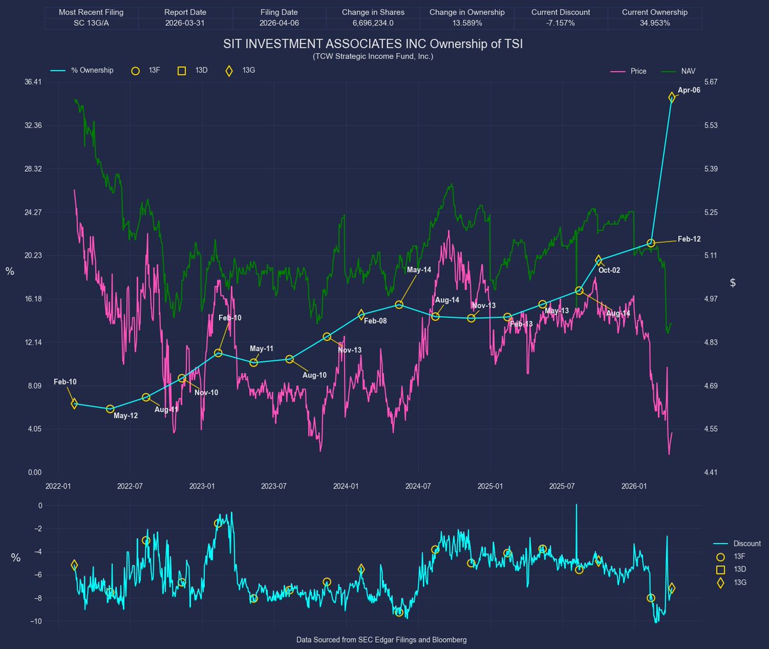The height and width of the screenshot is (649, 769).
Task: Click the Aug-10 circle marker on ownership line
Action: [290, 359]
